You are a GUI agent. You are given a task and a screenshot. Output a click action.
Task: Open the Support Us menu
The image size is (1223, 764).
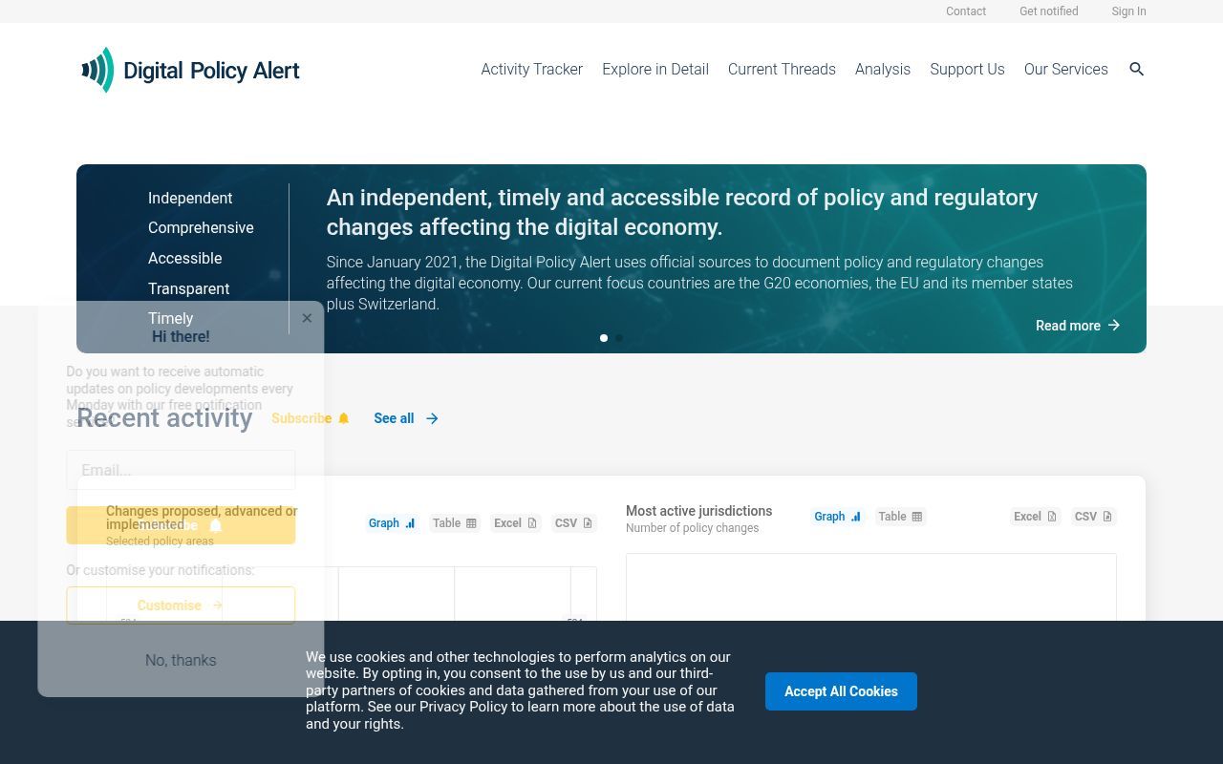click(x=967, y=69)
